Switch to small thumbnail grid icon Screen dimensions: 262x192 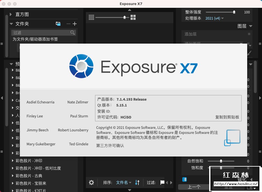[x=91, y=17]
